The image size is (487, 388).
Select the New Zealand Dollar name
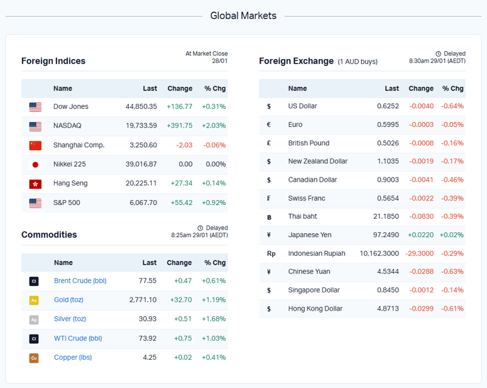click(318, 162)
